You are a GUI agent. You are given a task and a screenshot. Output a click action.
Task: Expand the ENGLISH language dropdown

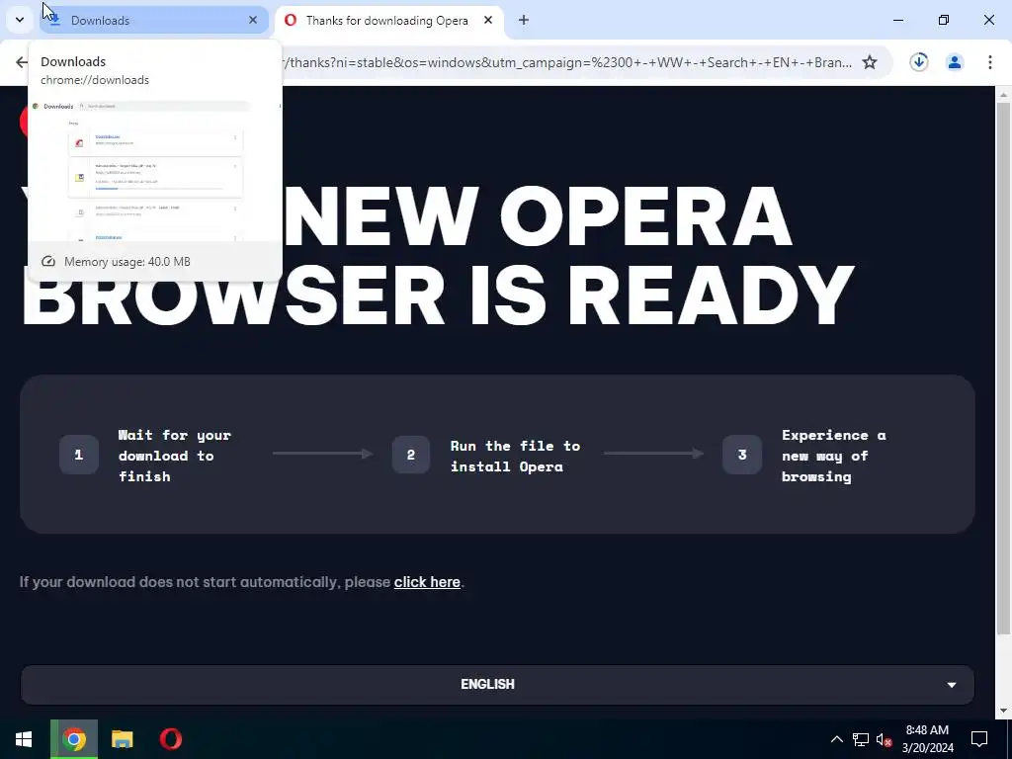497,684
